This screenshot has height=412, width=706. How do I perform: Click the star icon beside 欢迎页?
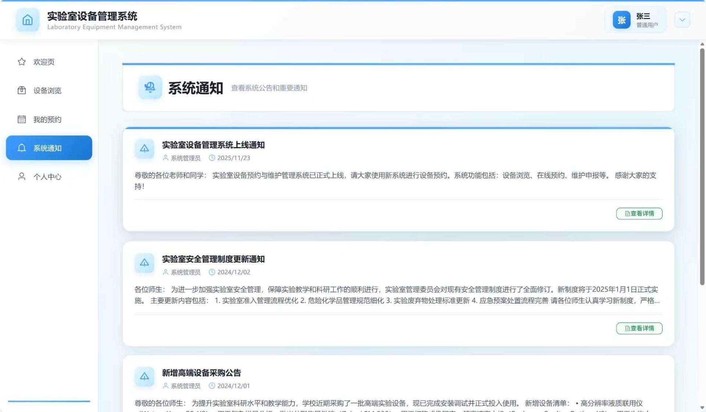[22, 62]
